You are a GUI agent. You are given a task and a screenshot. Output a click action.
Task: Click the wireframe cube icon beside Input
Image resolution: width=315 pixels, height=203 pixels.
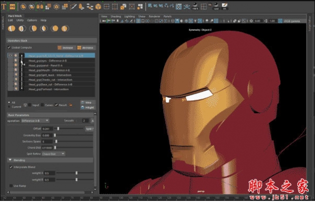tap(25, 105)
